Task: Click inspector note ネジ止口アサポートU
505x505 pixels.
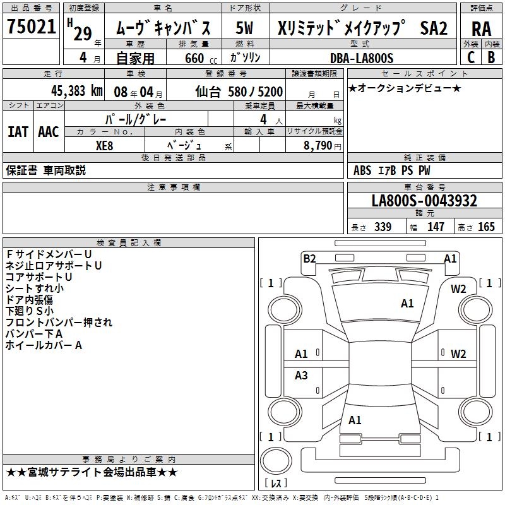Action: coord(54,265)
